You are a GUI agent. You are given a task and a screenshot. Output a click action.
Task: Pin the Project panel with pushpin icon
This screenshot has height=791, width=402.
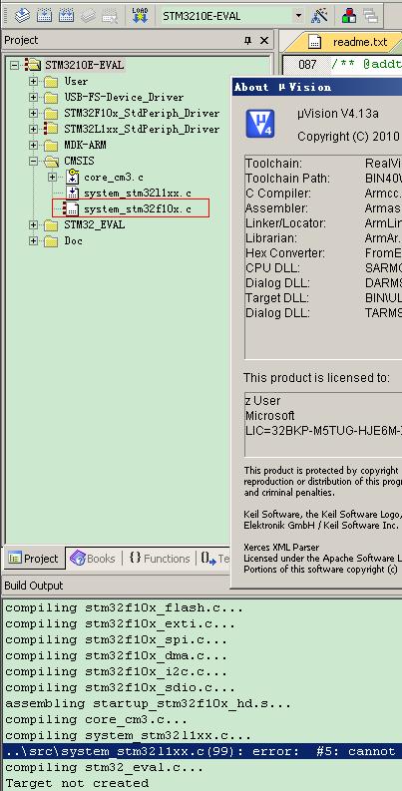pos(247,40)
